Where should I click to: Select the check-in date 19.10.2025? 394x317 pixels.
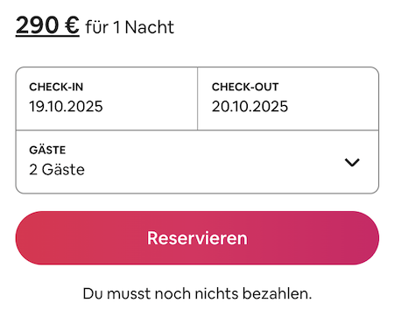tap(66, 106)
